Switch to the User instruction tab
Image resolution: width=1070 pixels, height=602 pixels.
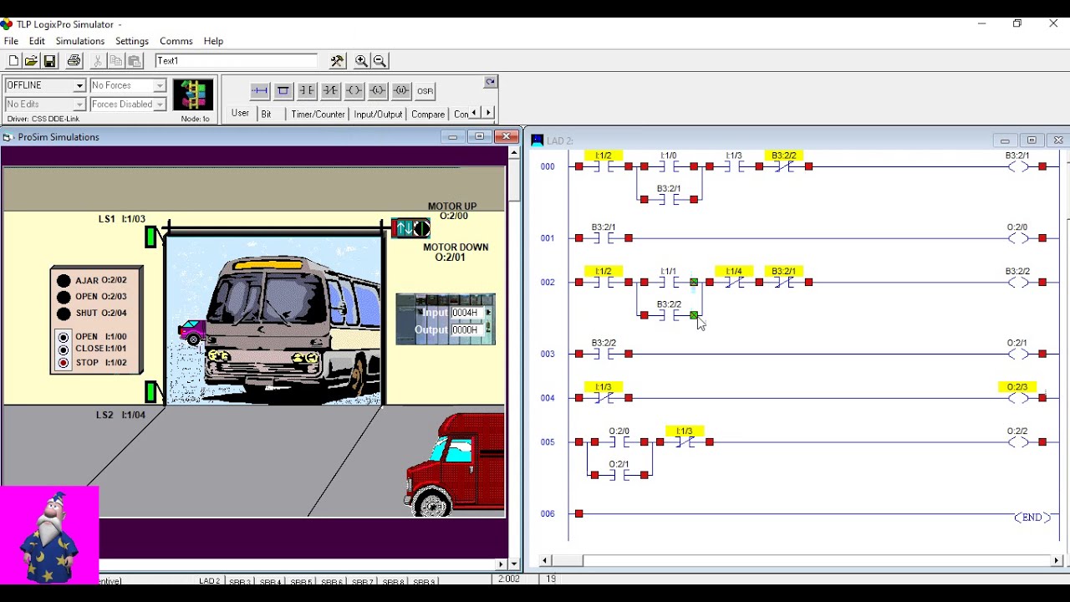click(x=240, y=114)
